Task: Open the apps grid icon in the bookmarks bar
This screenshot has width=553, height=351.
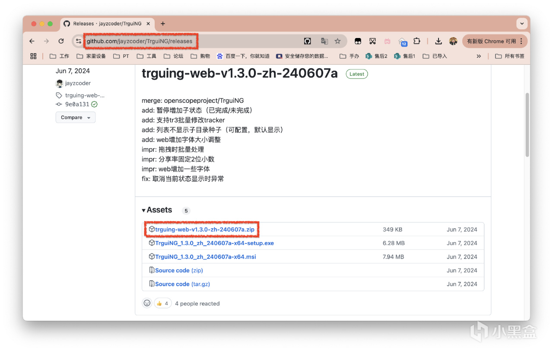Action: [x=33, y=56]
